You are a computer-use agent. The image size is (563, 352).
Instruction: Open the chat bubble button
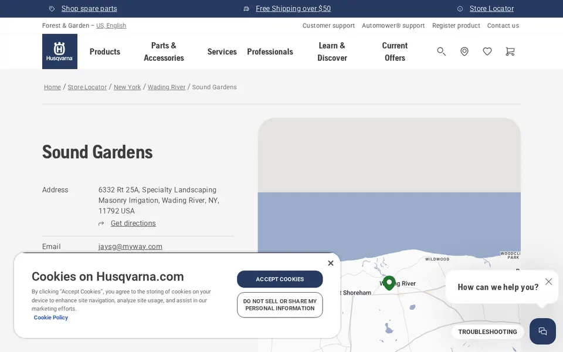pos(542,331)
